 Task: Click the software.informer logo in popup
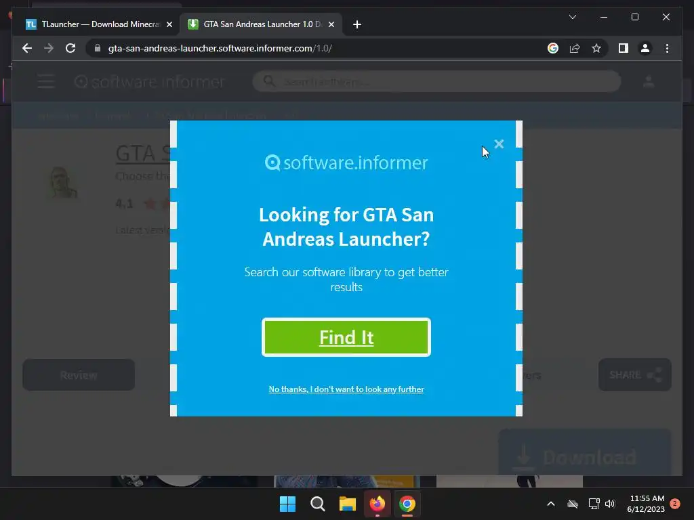pyautogui.click(x=346, y=162)
